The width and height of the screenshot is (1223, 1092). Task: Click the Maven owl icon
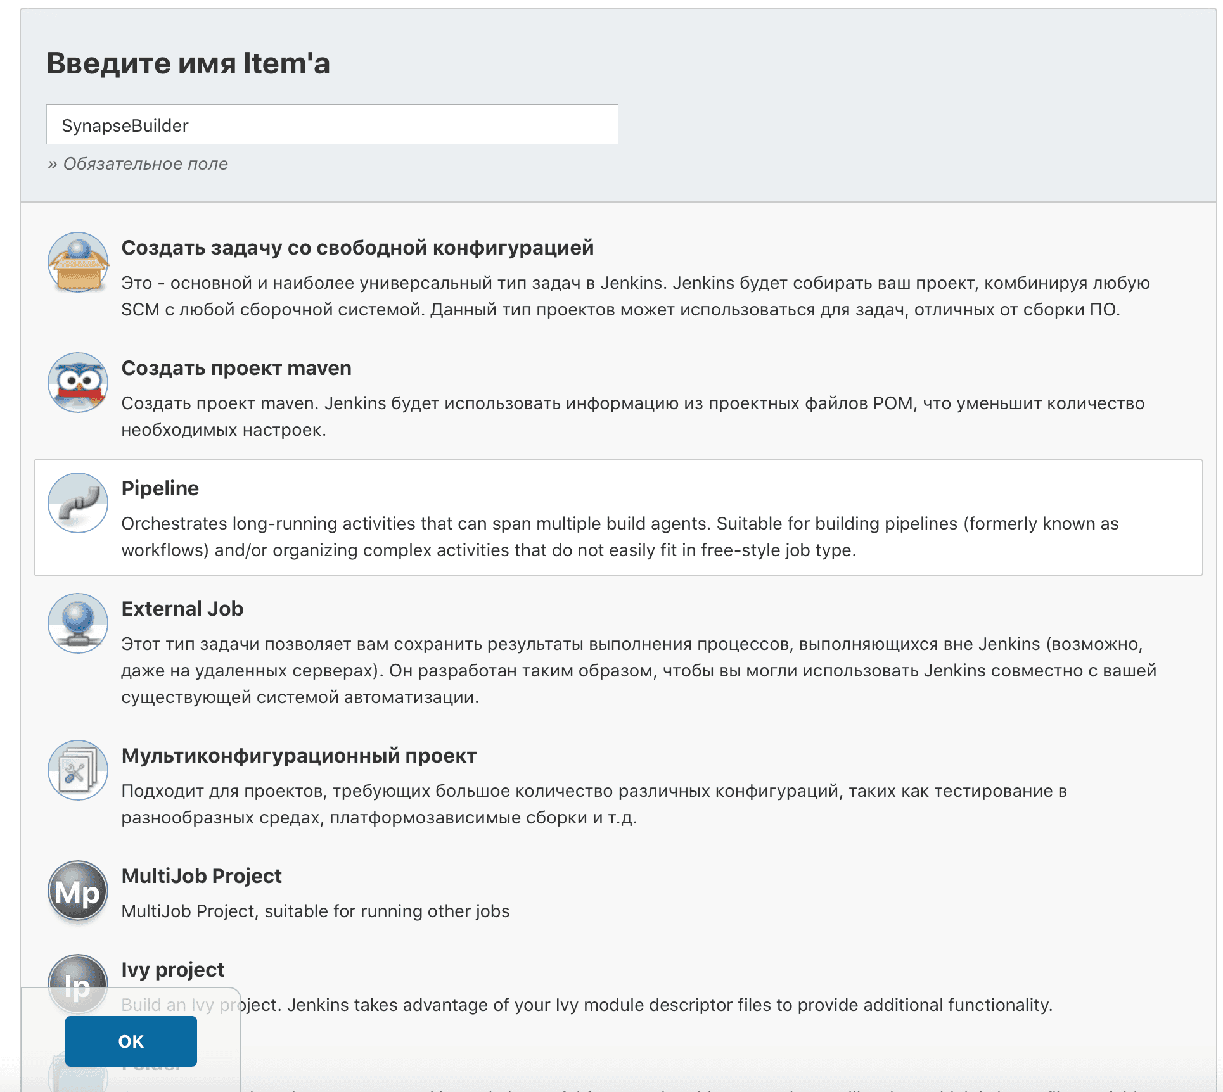[77, 383]
